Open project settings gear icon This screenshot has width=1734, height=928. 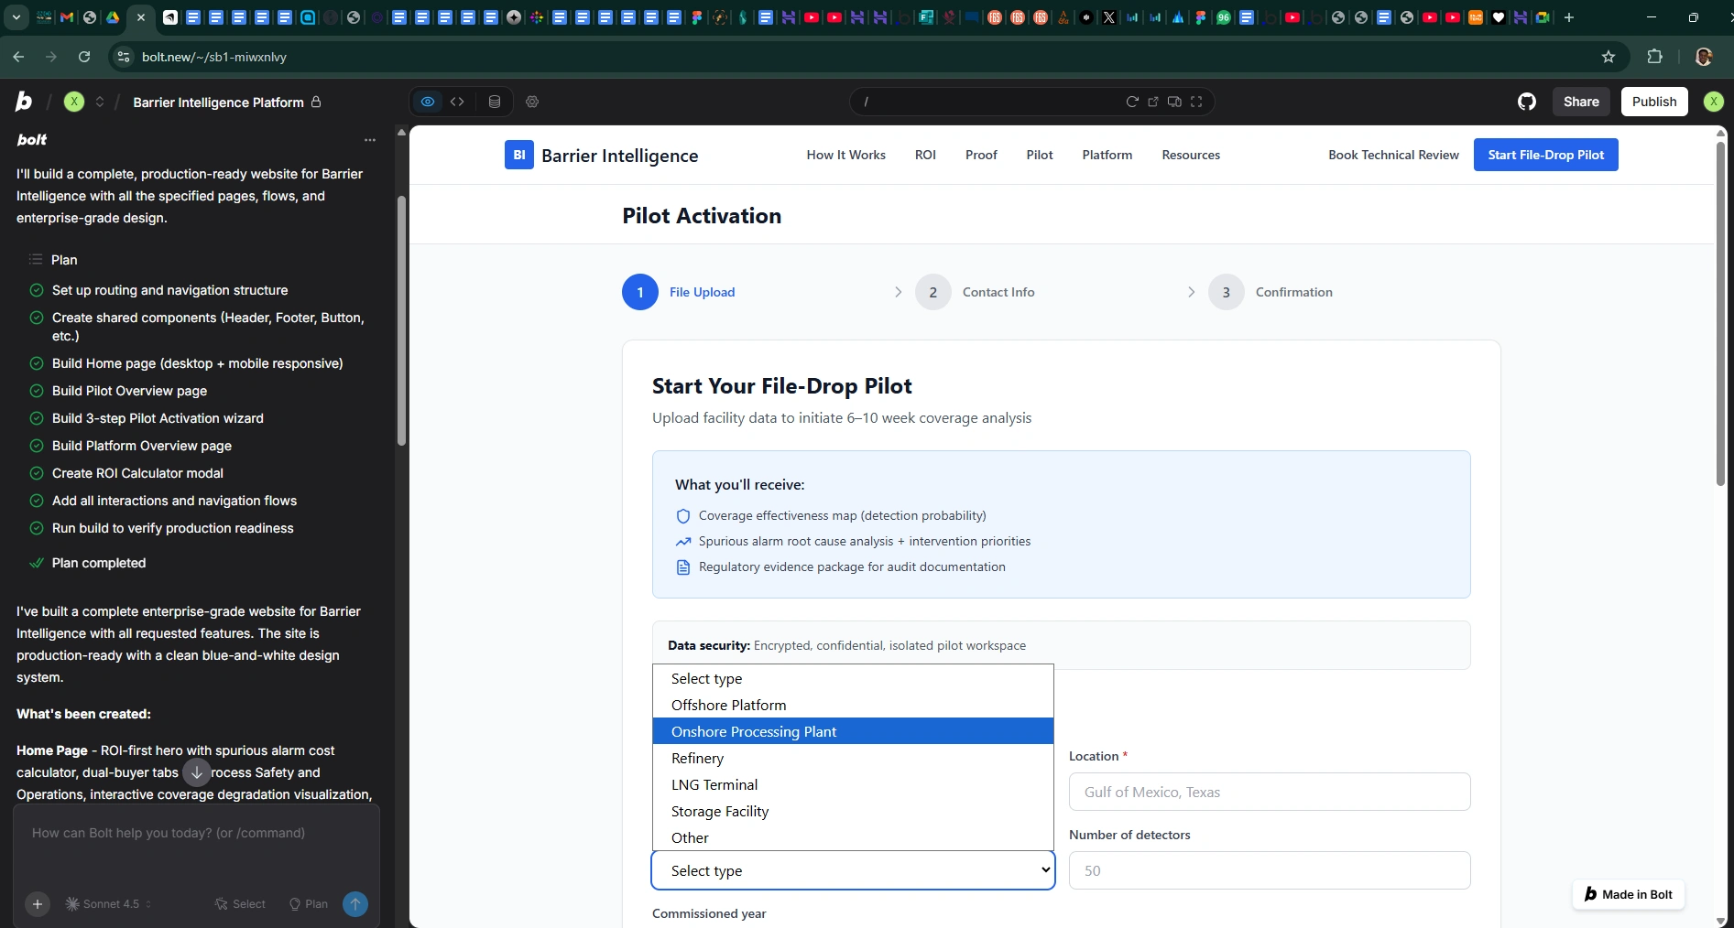click(x=532, y=102)
